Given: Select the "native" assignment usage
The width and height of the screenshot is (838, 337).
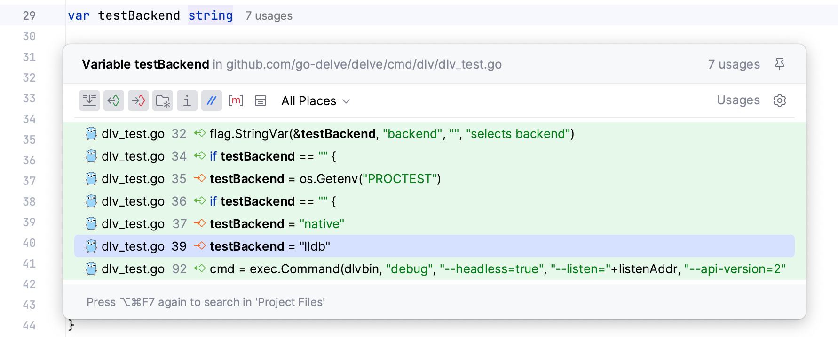Looking at the screenshot, I should (x=277, y=224).
